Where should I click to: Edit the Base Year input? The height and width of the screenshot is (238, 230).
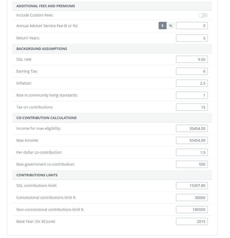[x=192, y=222]
